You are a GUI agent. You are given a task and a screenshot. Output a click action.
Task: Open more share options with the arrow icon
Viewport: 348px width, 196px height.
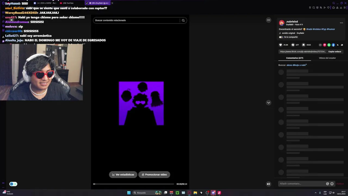342,45
